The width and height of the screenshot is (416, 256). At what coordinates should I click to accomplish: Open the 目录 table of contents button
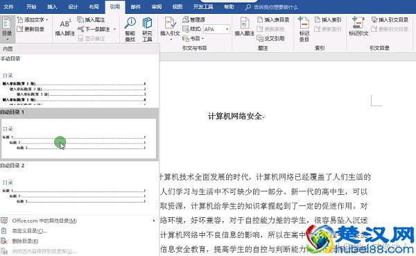pos(7,28)
